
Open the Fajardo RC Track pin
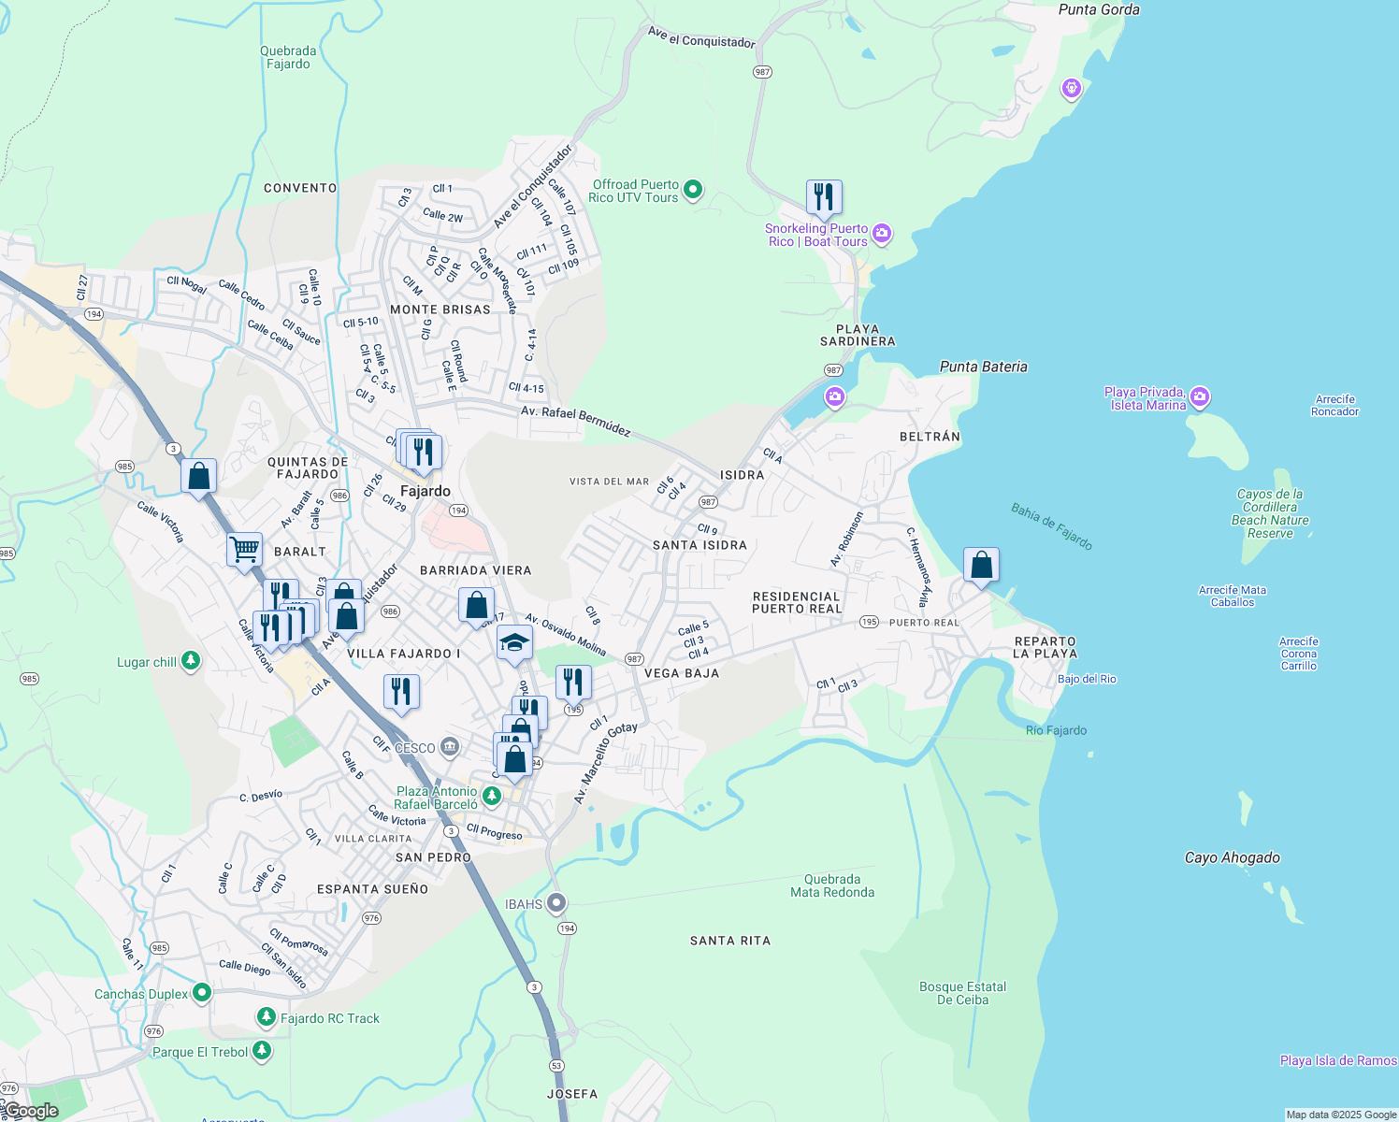pos(267,1017)
